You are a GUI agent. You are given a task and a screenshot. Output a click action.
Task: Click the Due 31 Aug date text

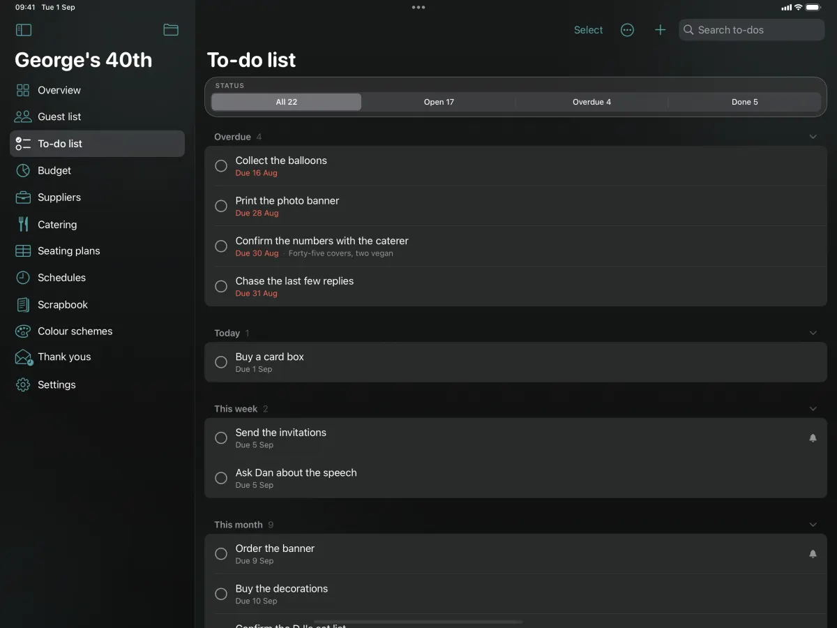(x=257, y=294)
